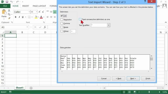Click the Paste clipboard icon
This screenshot has height=94, width=168.
point(4,12)
